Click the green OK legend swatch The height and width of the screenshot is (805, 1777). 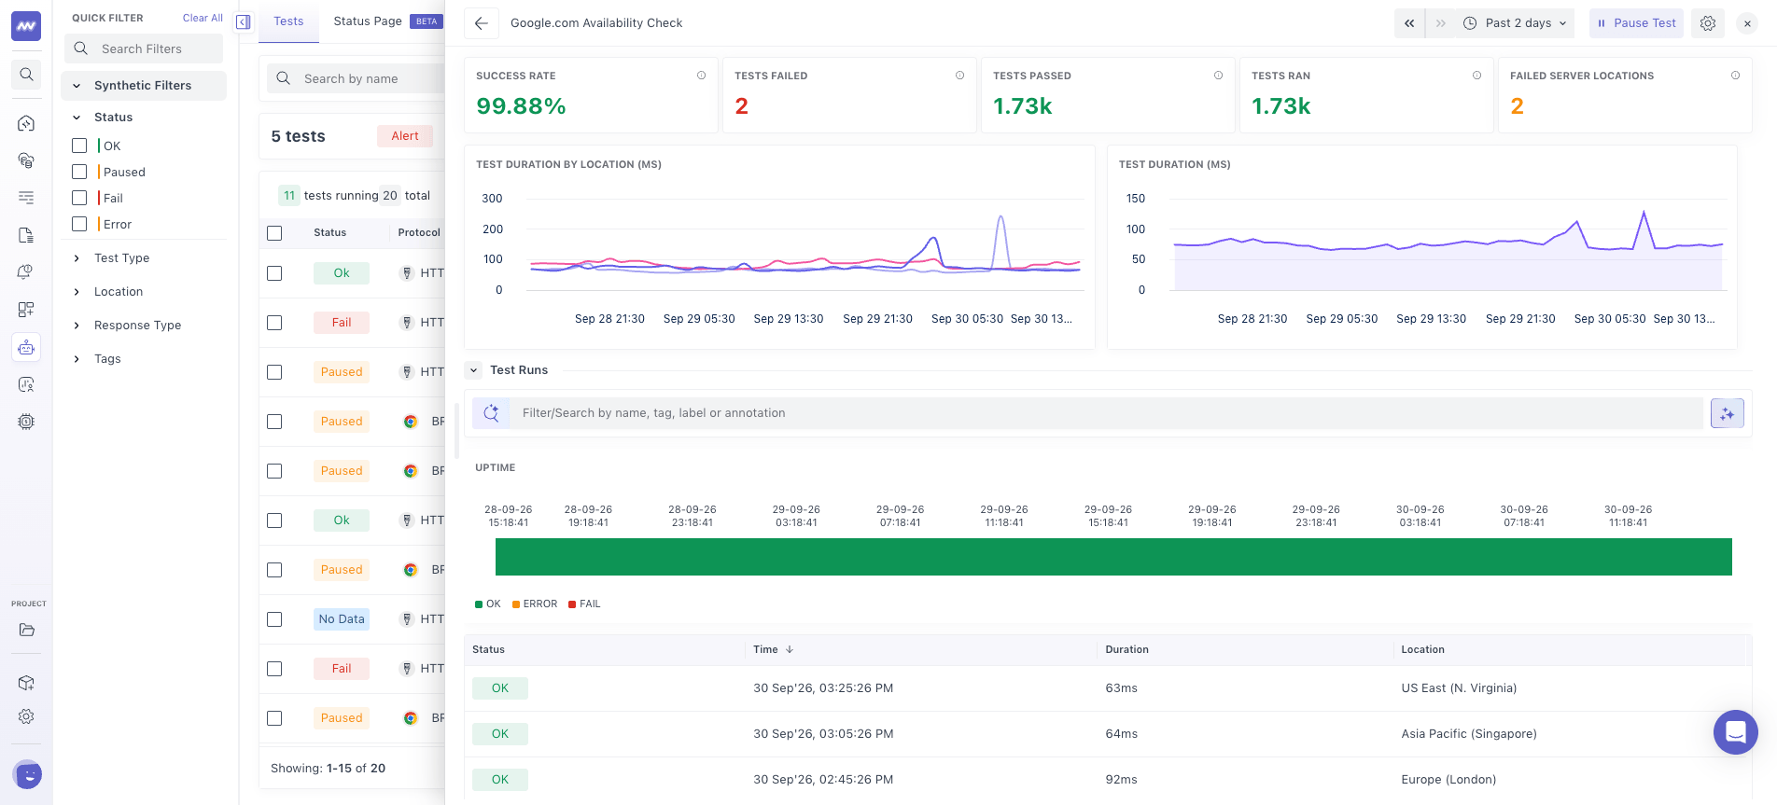(x=479, y=604)
